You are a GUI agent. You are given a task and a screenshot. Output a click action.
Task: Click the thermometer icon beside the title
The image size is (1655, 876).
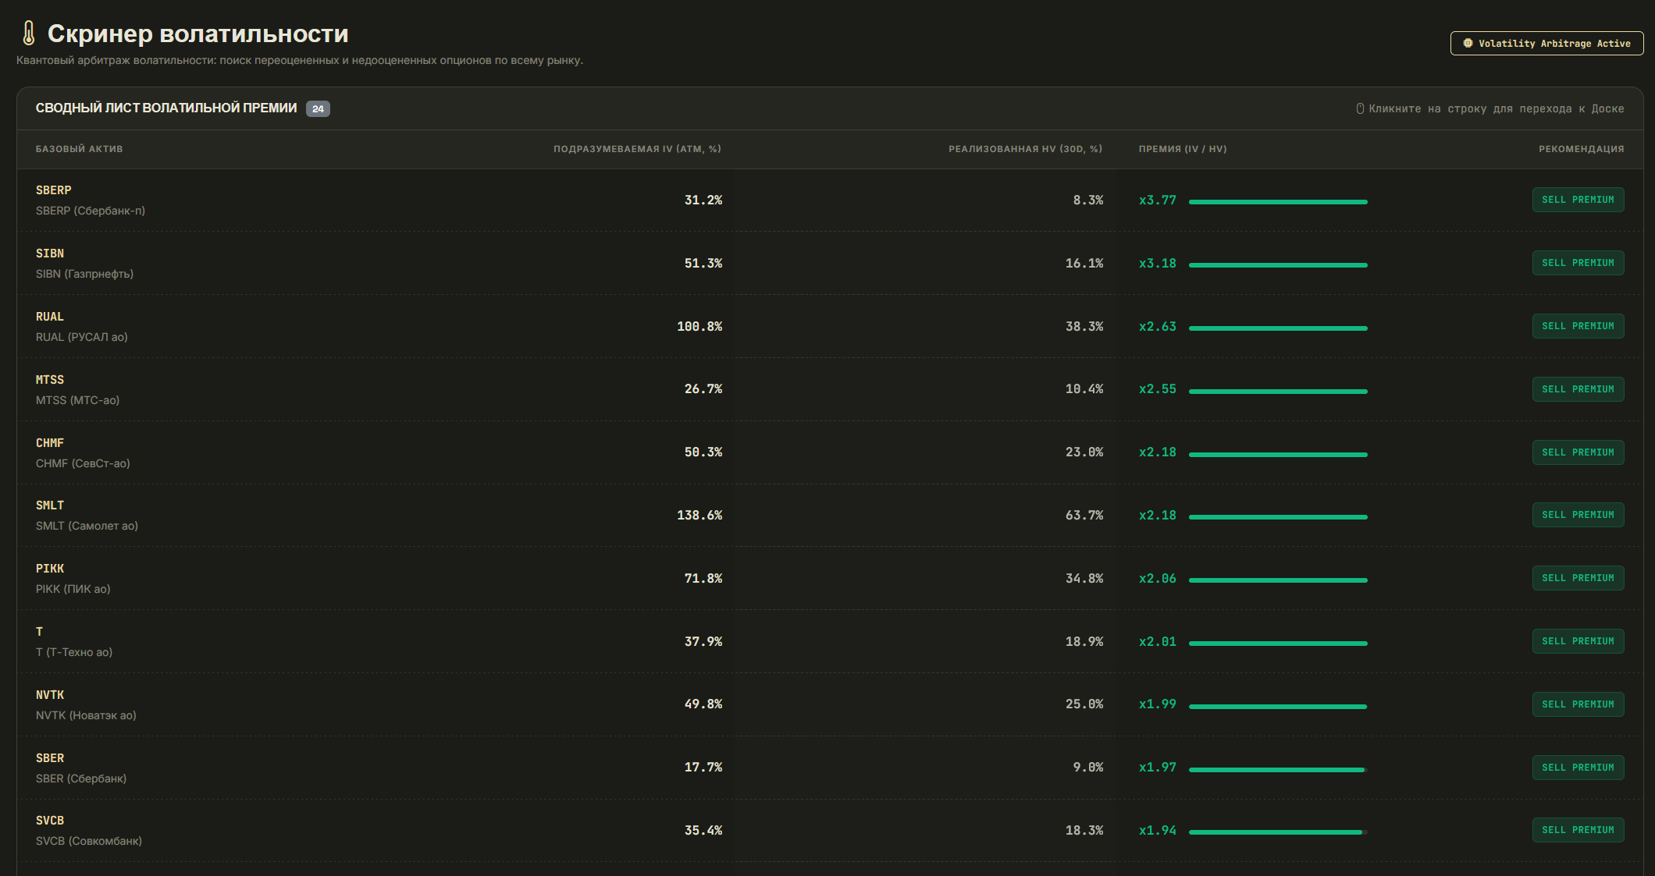pyautogui.click(x=28, y=34)
